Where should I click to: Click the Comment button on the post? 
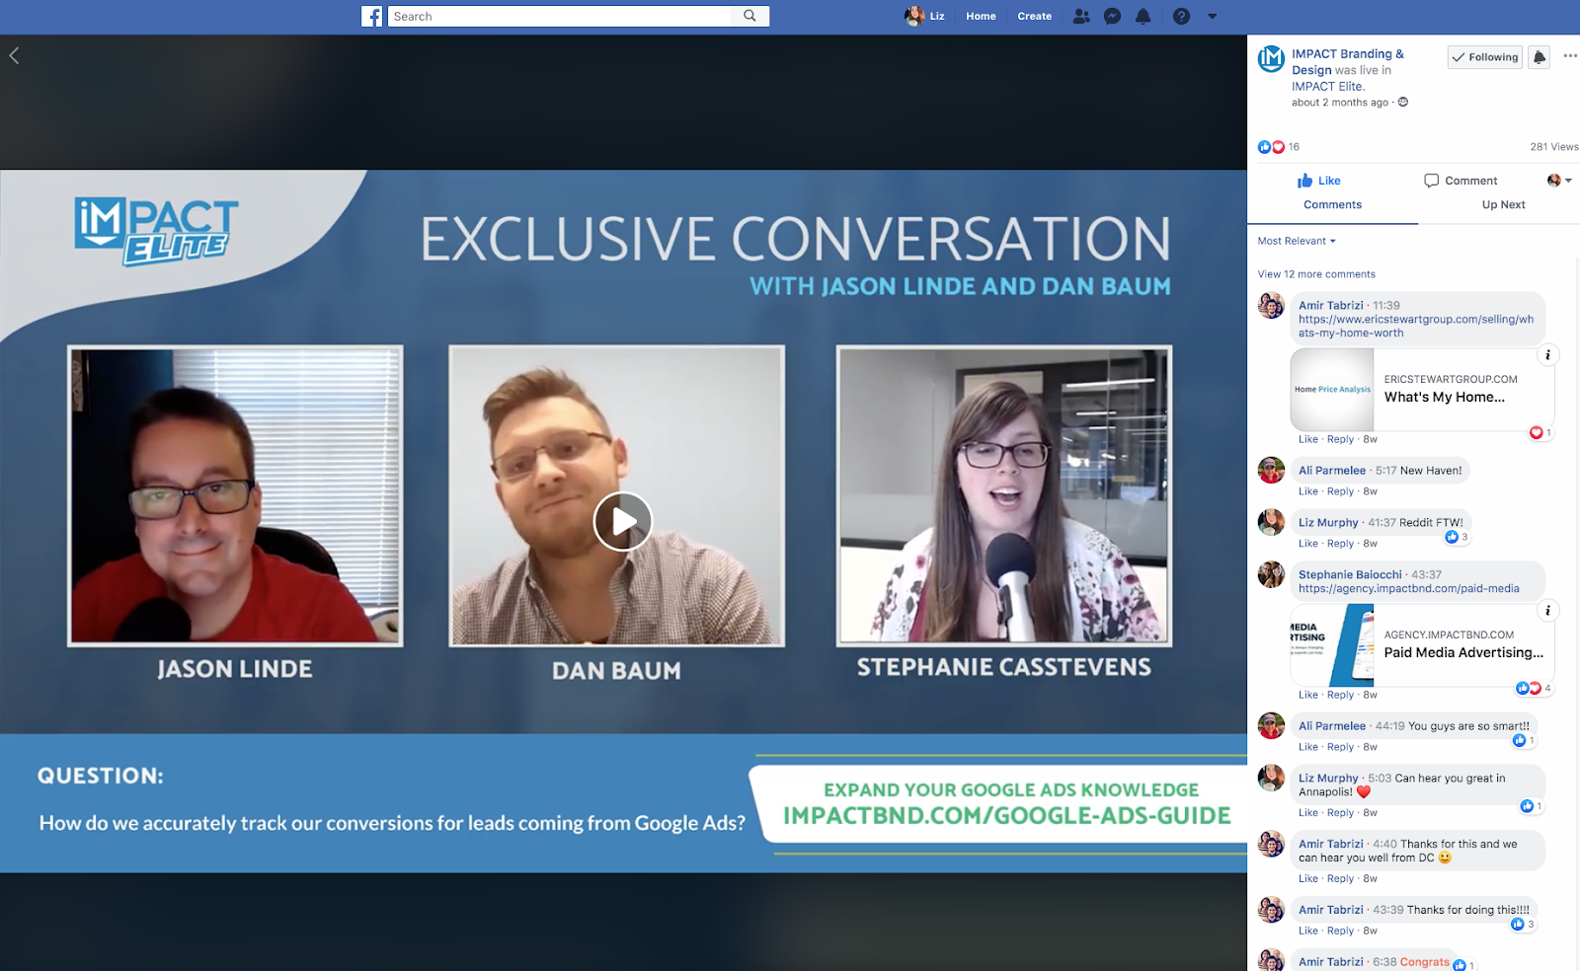click(x=1461, y=181)
